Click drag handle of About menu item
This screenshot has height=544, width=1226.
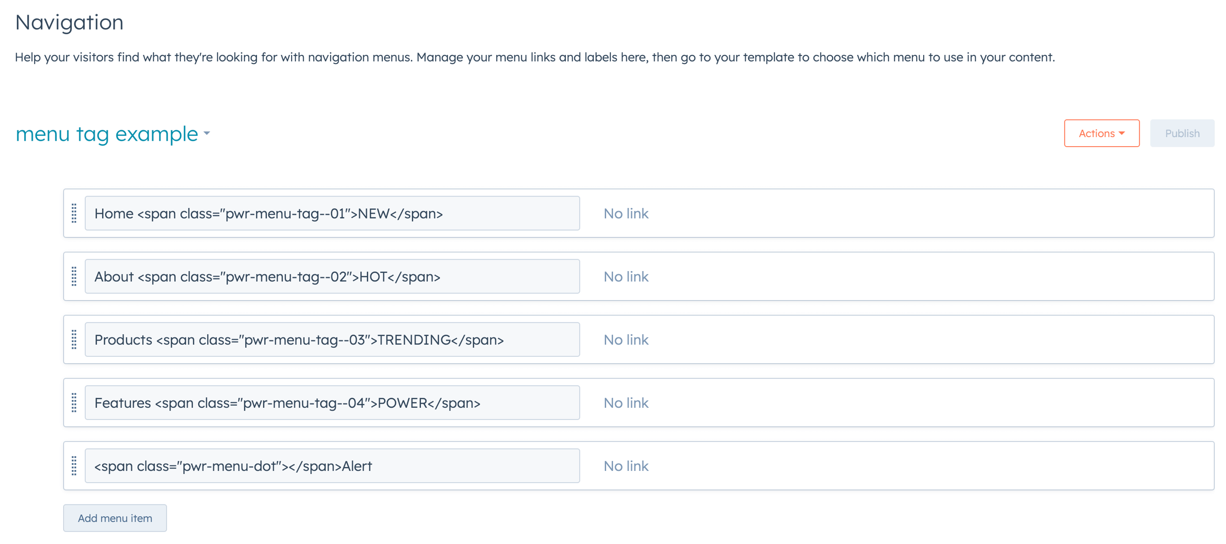coord(74,277)
